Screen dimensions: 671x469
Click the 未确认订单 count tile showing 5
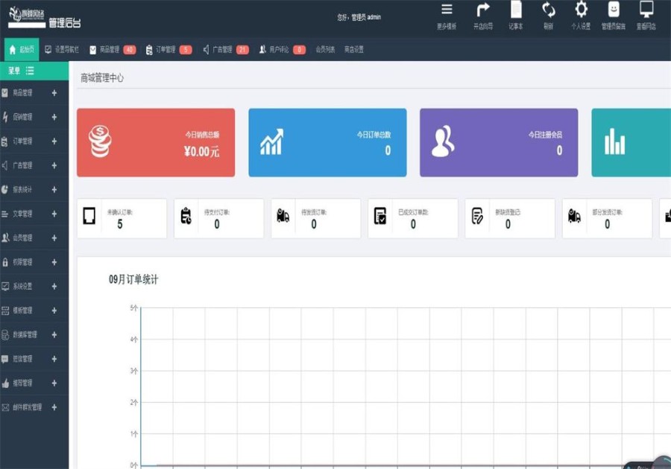[x=122, y=218]
